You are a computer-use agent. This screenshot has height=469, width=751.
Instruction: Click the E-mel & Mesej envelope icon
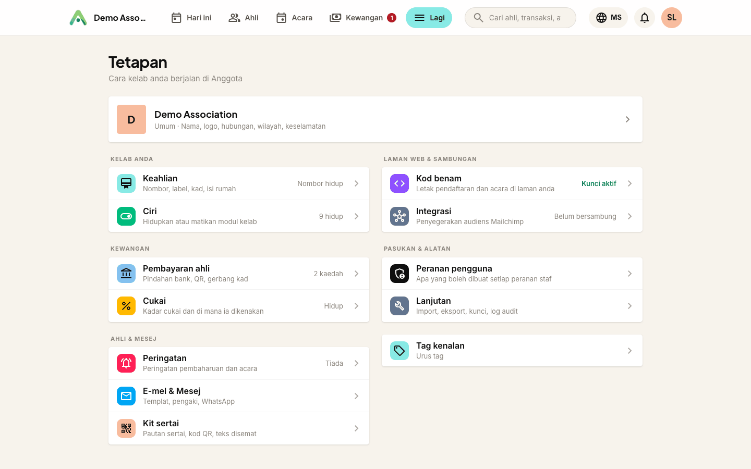pos(126,396)
